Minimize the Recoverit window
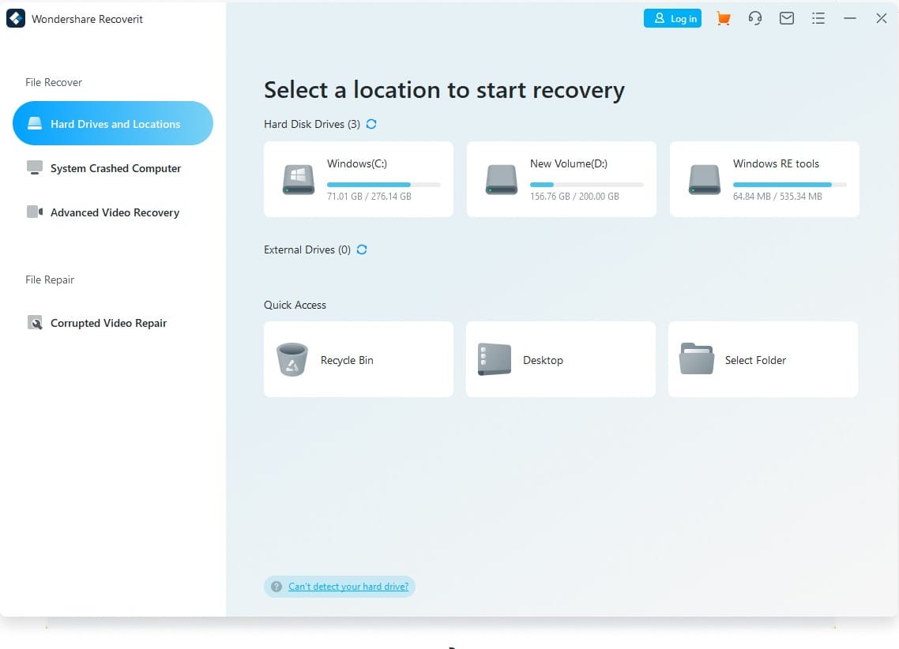The height and width of the screenshot is (649, 899). pos(850,18)
